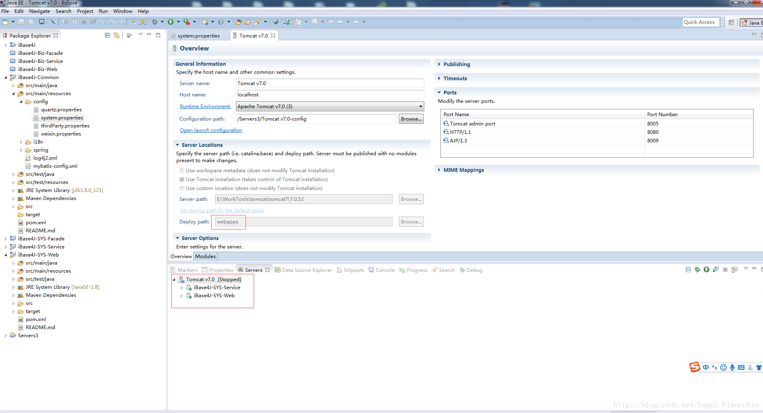Expand the MIME Mappings section

439,170
